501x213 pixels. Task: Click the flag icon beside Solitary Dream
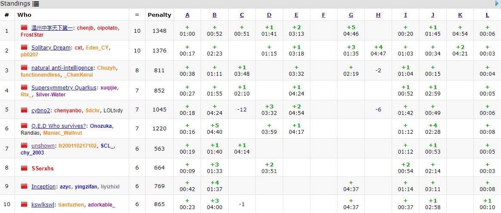coord(24,47)
